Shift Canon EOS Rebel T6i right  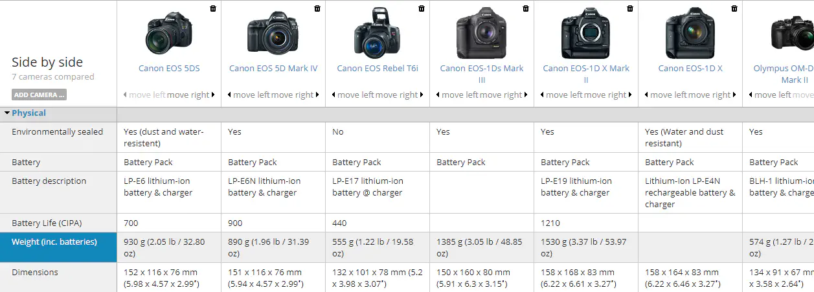point(399,95)
